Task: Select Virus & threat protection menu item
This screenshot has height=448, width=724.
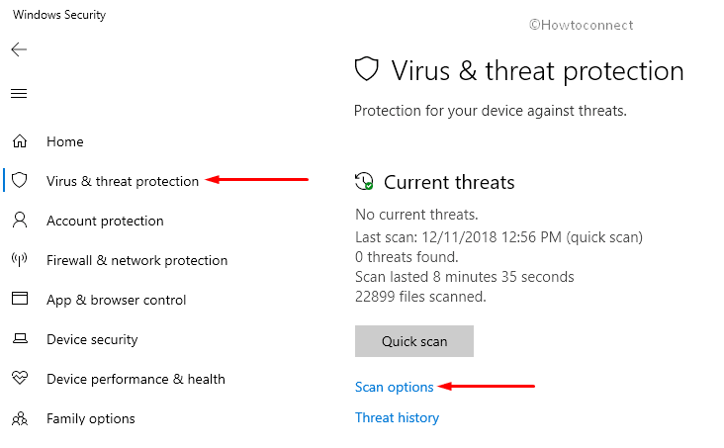Action: coord(123,181)
